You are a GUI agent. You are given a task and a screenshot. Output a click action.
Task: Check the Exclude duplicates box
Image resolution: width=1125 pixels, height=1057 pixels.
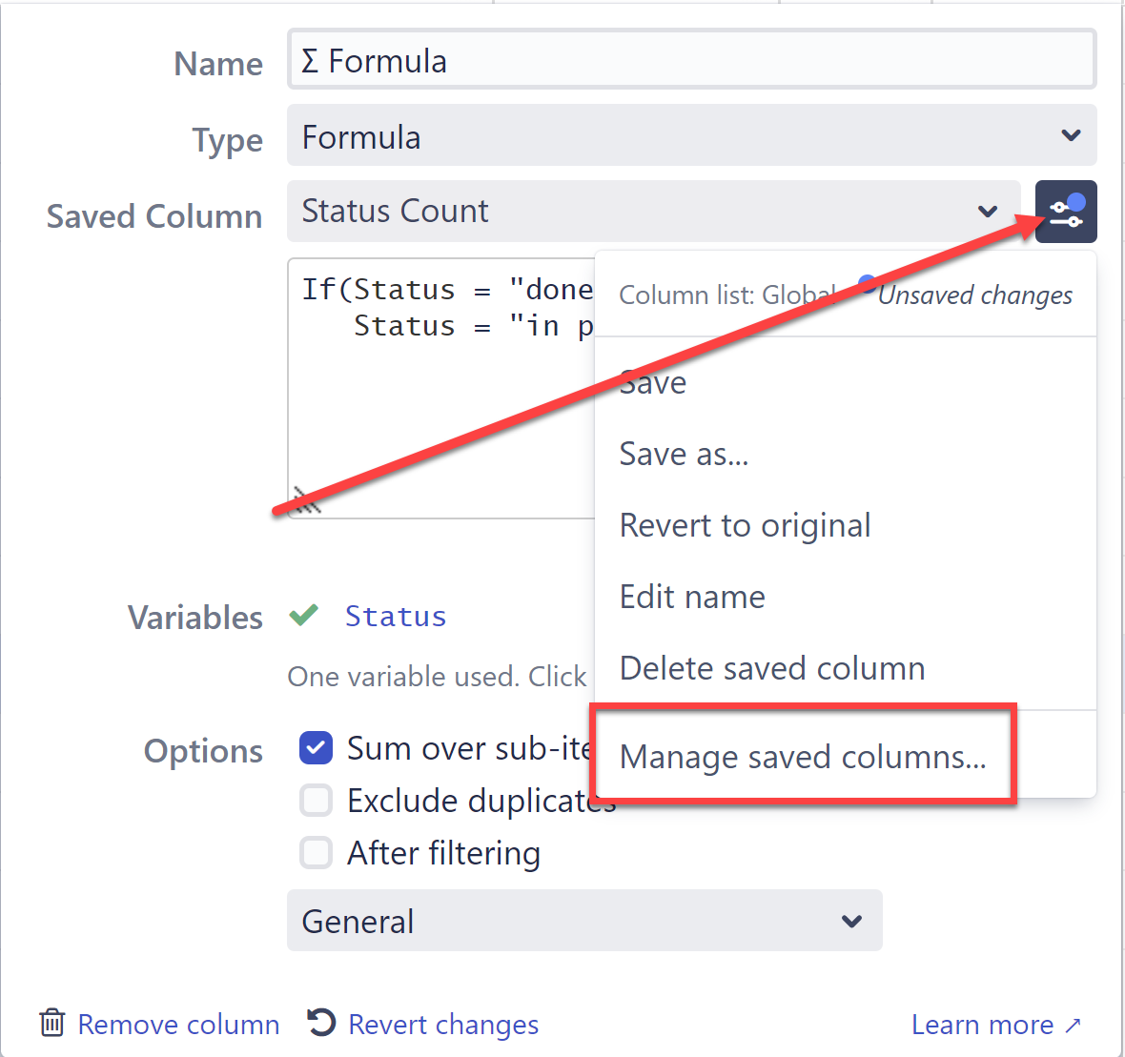coord(316,800)
